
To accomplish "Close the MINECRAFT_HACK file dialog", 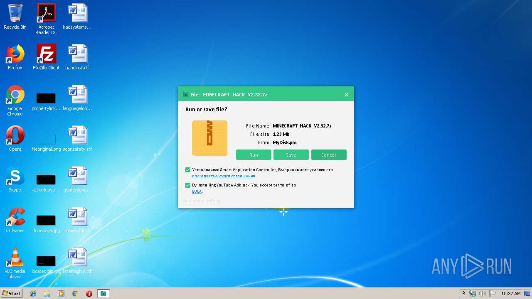I will pyautogui.click(x=347, y=95).
